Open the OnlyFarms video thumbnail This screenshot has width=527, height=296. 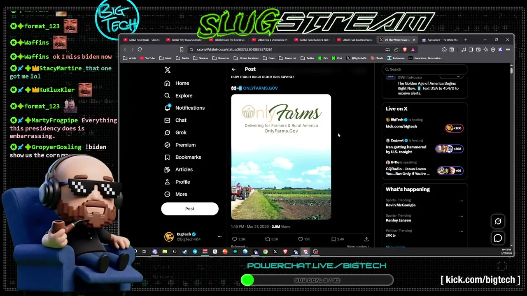281,157
